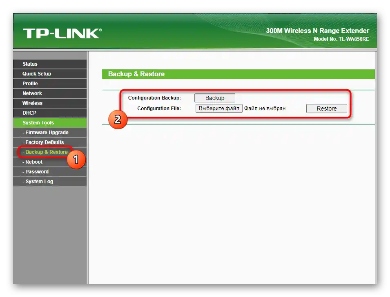Click the Configuration File label
This screenshot has width=390, height=297.
[159, 109]
